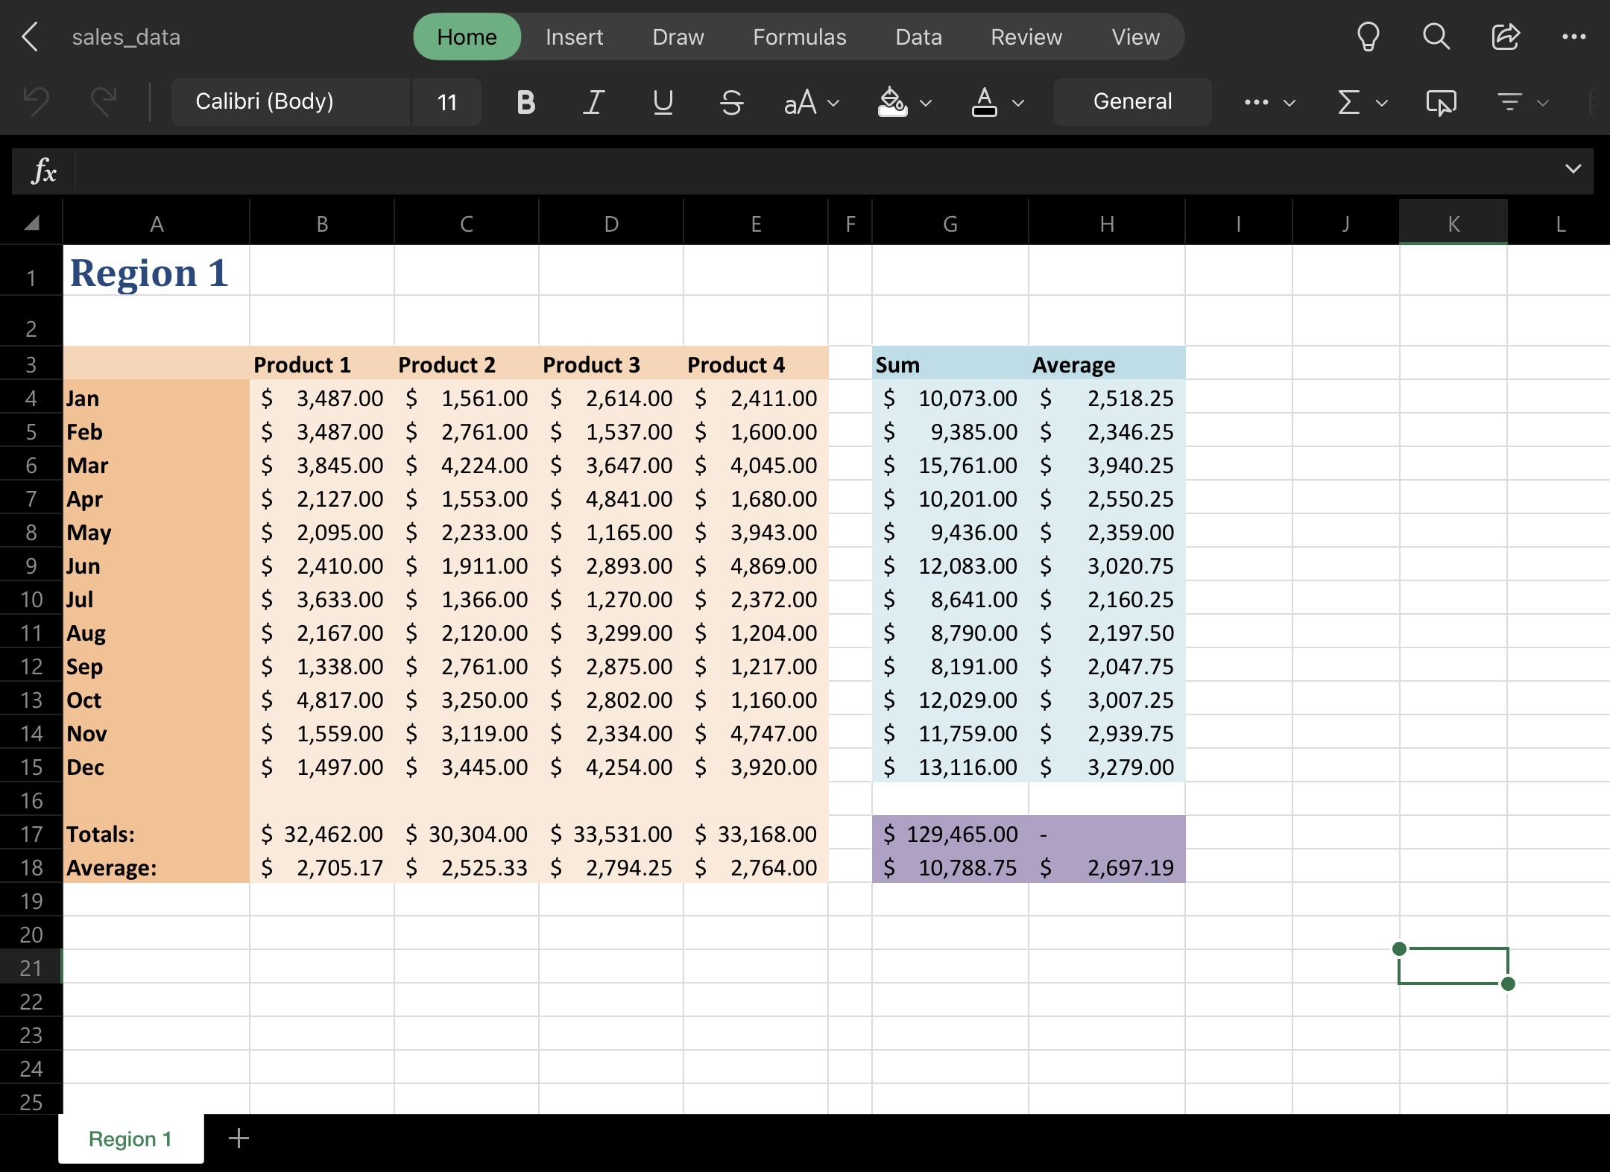Apply underline to the selected cell
Image resolution: width=1610 pixels, height=1172 pixels.
point(661,102)
